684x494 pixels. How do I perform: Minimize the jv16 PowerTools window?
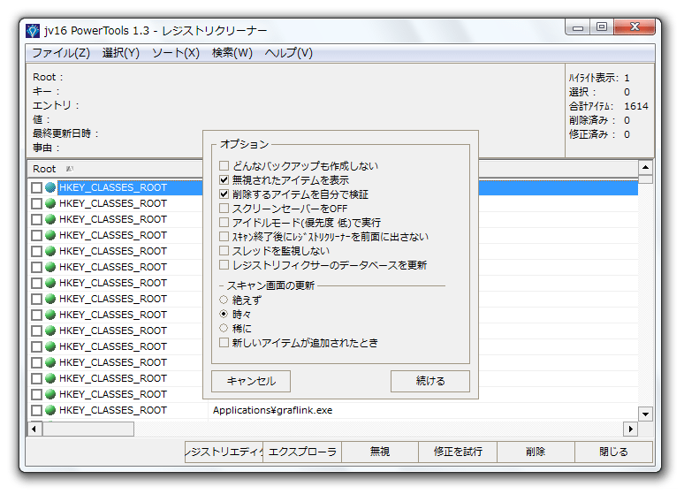coord(578,27)
